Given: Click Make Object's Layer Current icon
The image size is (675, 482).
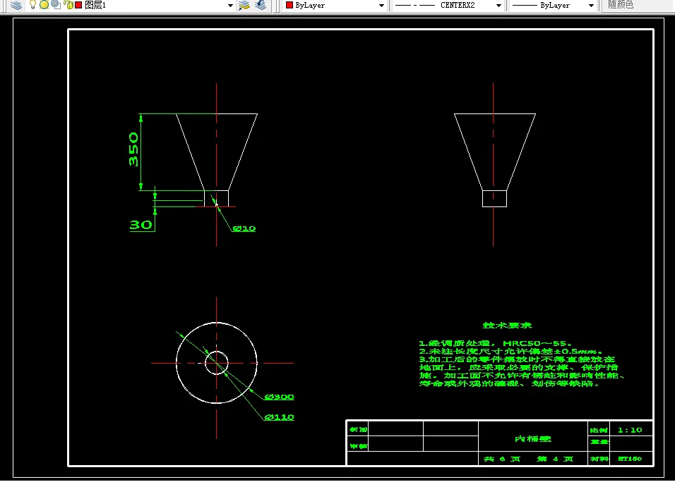Looking at the screenshot, I should click(244, 5).
